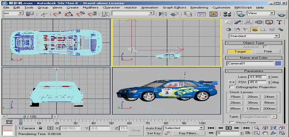Select the Systems gears category icon
The image size is (289, 137).
(x=280, y=29)
